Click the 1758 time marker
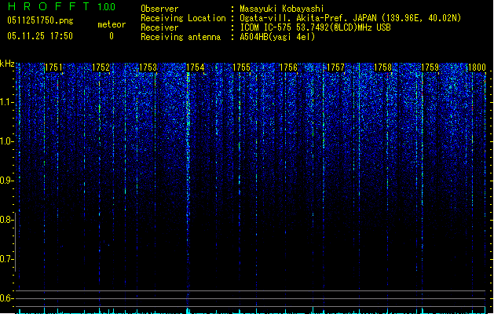The image size is (494, 314). tap(382, 68)
